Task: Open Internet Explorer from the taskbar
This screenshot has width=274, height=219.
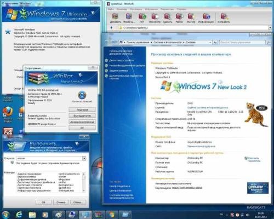Action: click(x=19, y=215)
